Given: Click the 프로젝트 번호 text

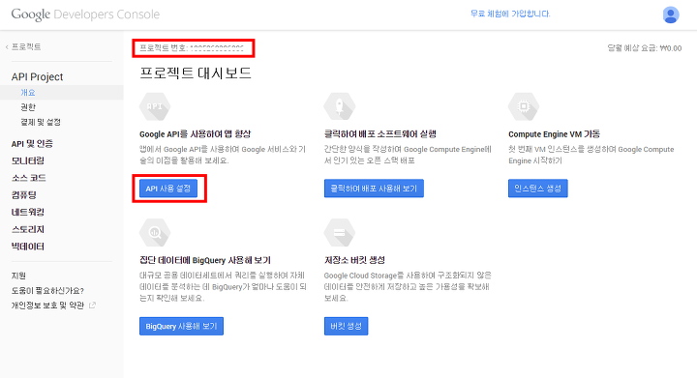Looking at the screenshot, I should [x=192, y=48].
